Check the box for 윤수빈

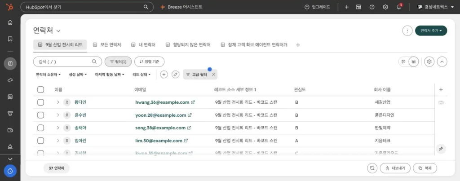(40, 115)
